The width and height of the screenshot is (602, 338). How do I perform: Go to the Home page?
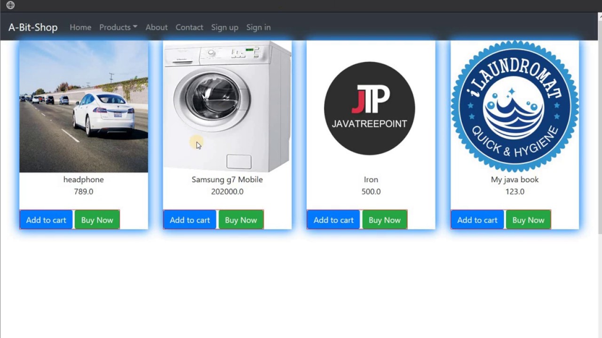(80, 27)
